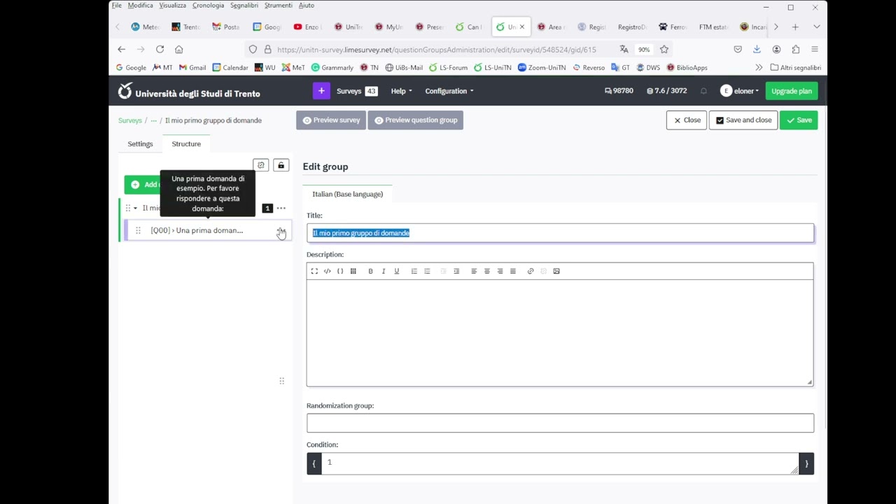Switch to the Settings tab

click(140, 143)
